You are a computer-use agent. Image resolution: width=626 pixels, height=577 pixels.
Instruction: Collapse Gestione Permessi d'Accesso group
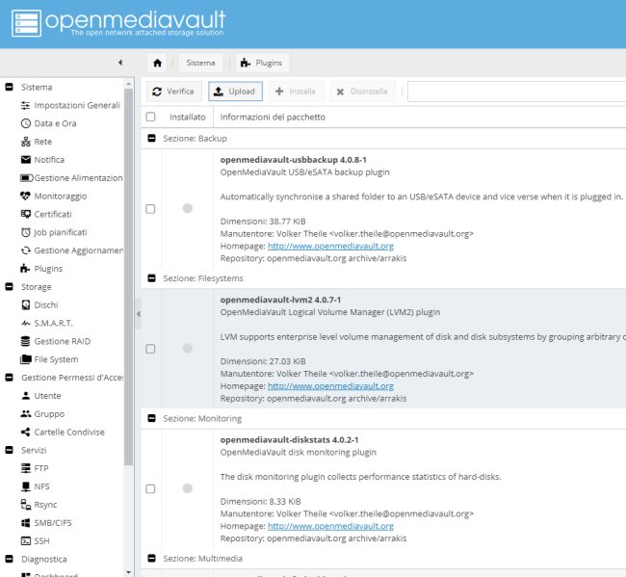(10, 378)
